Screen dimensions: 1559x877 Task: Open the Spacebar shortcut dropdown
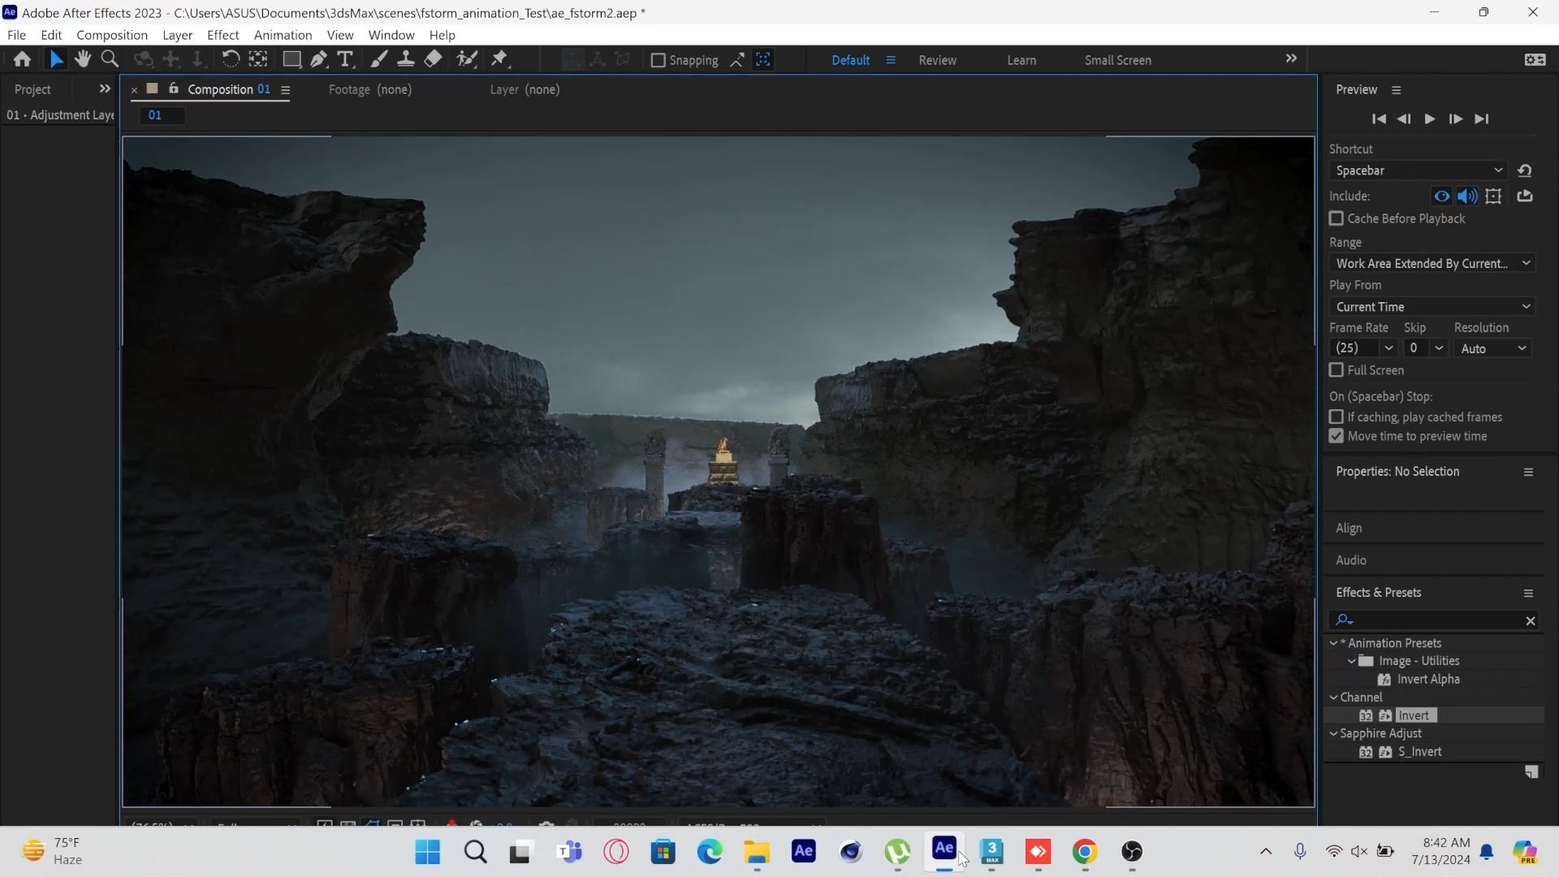(1418, 171)
